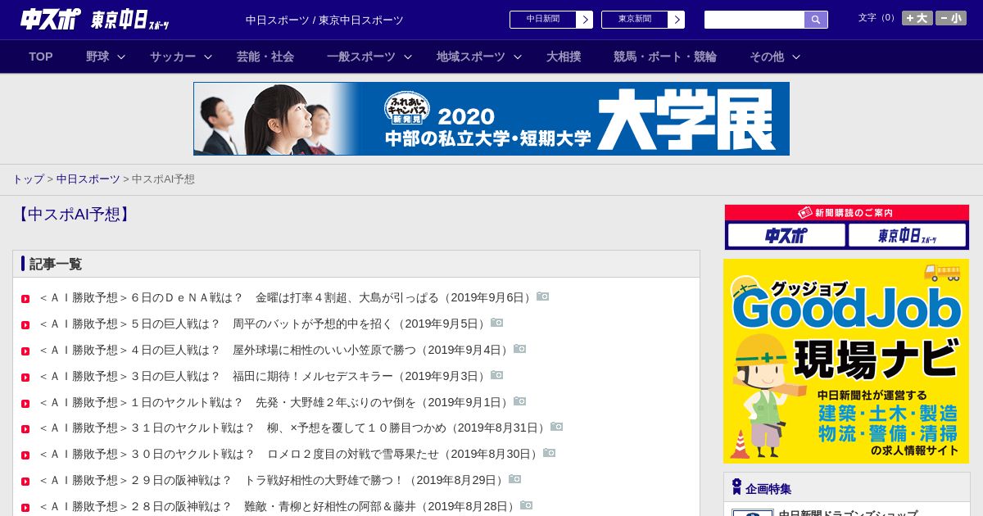Open the 6日のＤｅＮＡ戦は article link
The width and height of the screenshot is (983, 516).
tap(287, 297)
